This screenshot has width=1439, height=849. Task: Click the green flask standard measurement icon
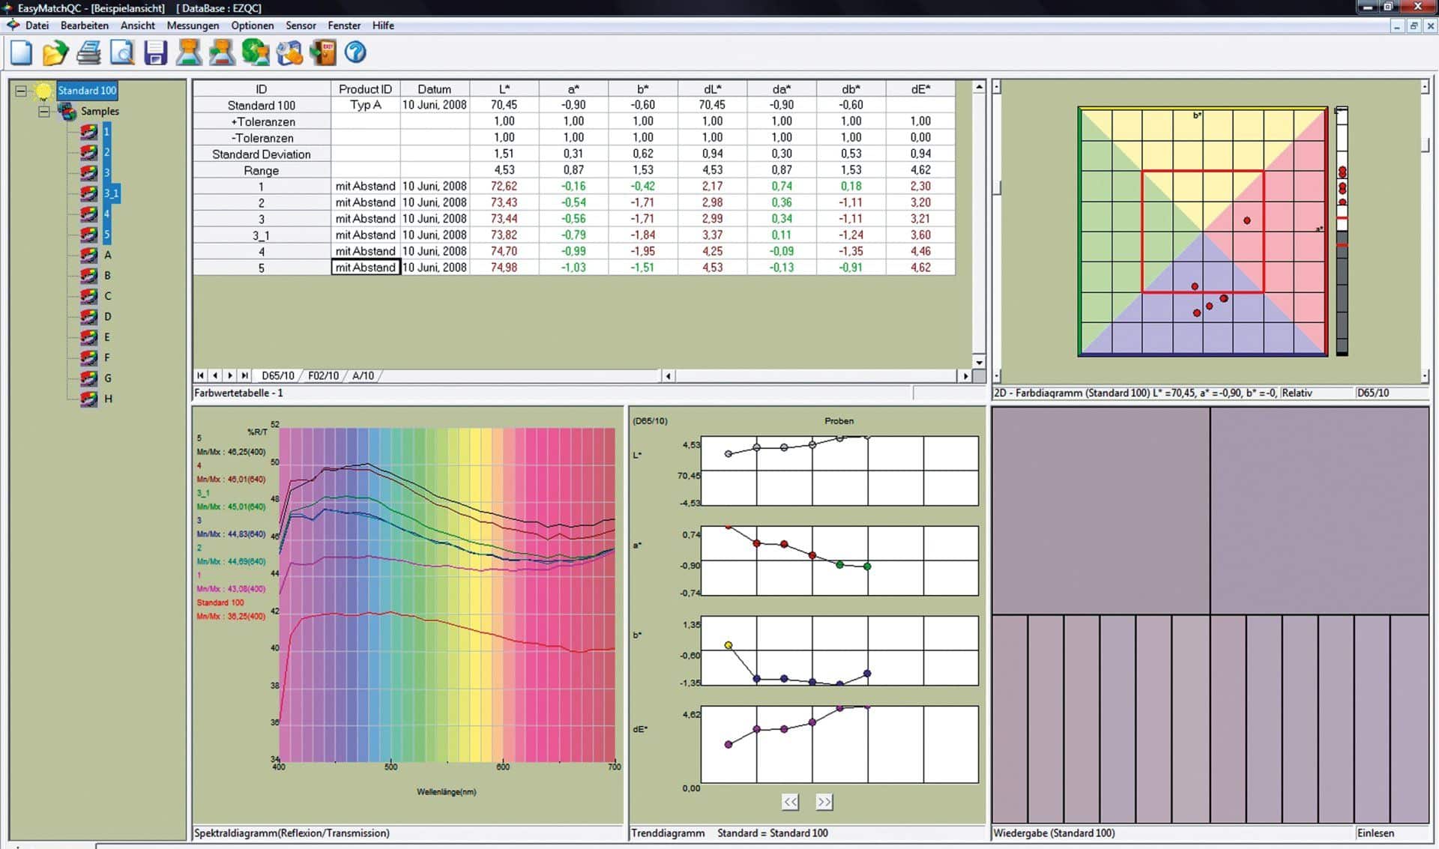[189, 52]
